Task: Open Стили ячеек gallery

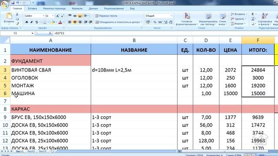Action: [222, 19]
